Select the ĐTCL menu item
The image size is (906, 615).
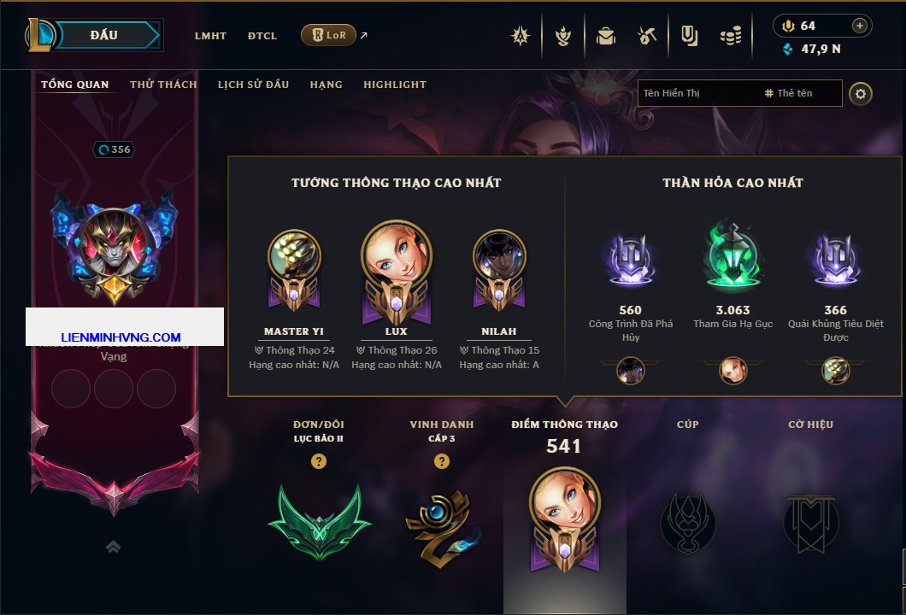262,36
